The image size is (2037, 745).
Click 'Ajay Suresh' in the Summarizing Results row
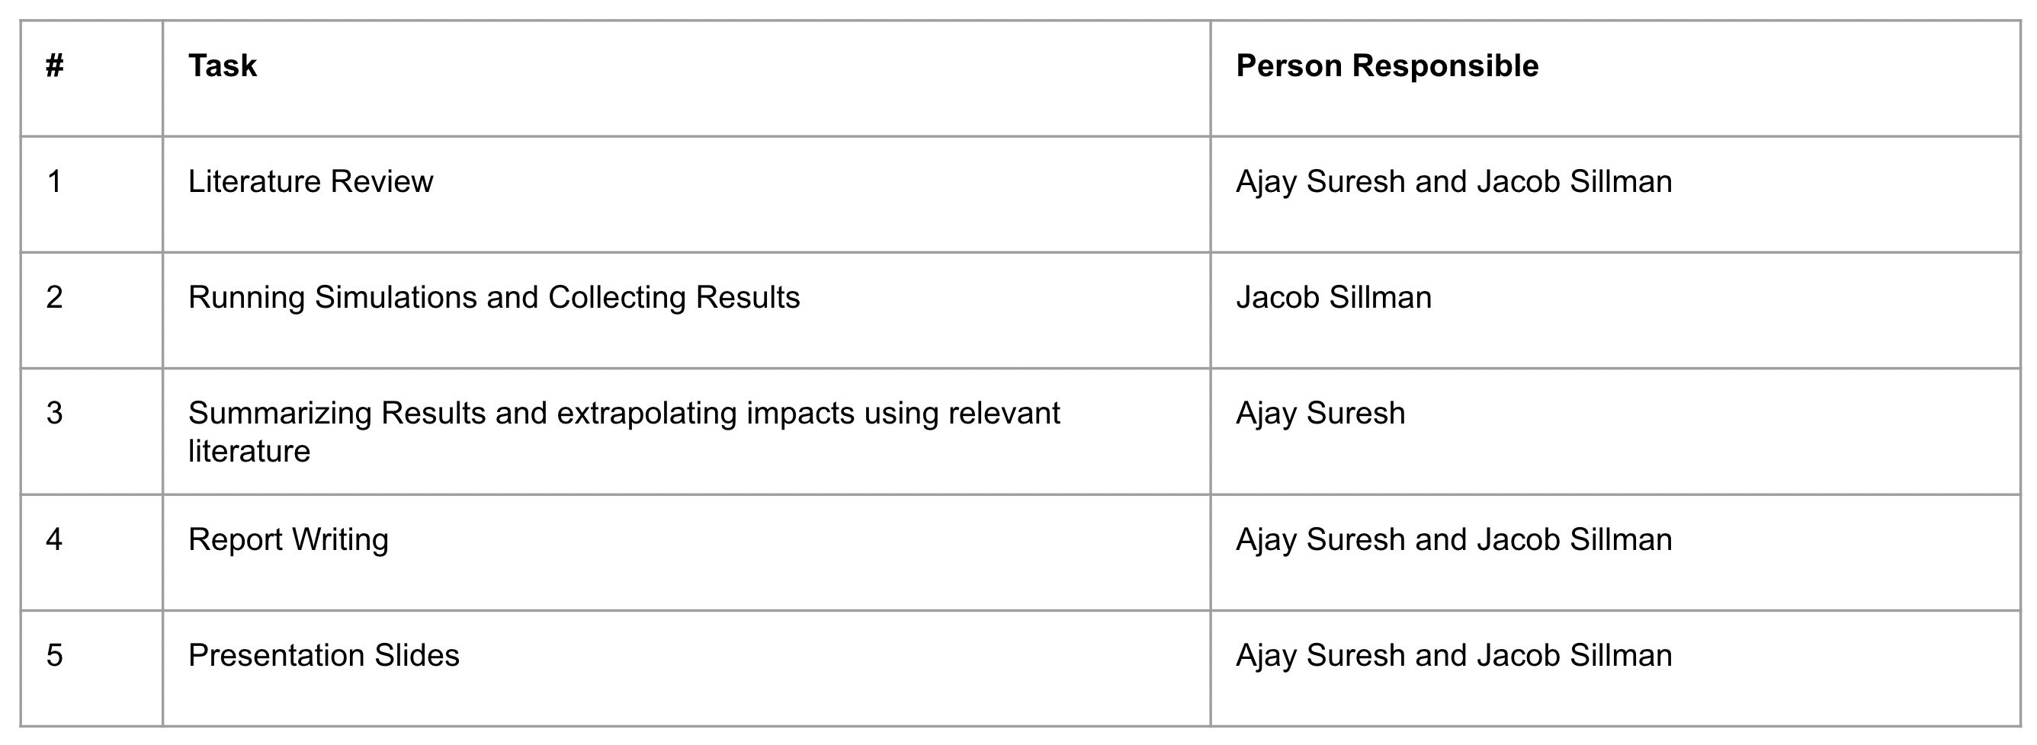[x=1320, y=413]
